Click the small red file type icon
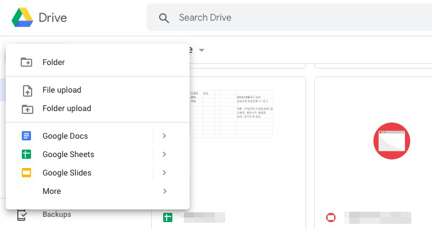This screenshot has height=229, width=432. coord(331,217)
